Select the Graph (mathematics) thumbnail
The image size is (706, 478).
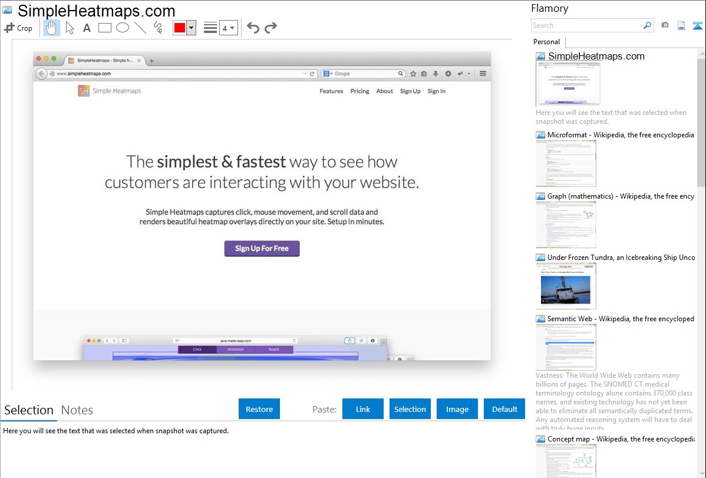coord(566,225)
